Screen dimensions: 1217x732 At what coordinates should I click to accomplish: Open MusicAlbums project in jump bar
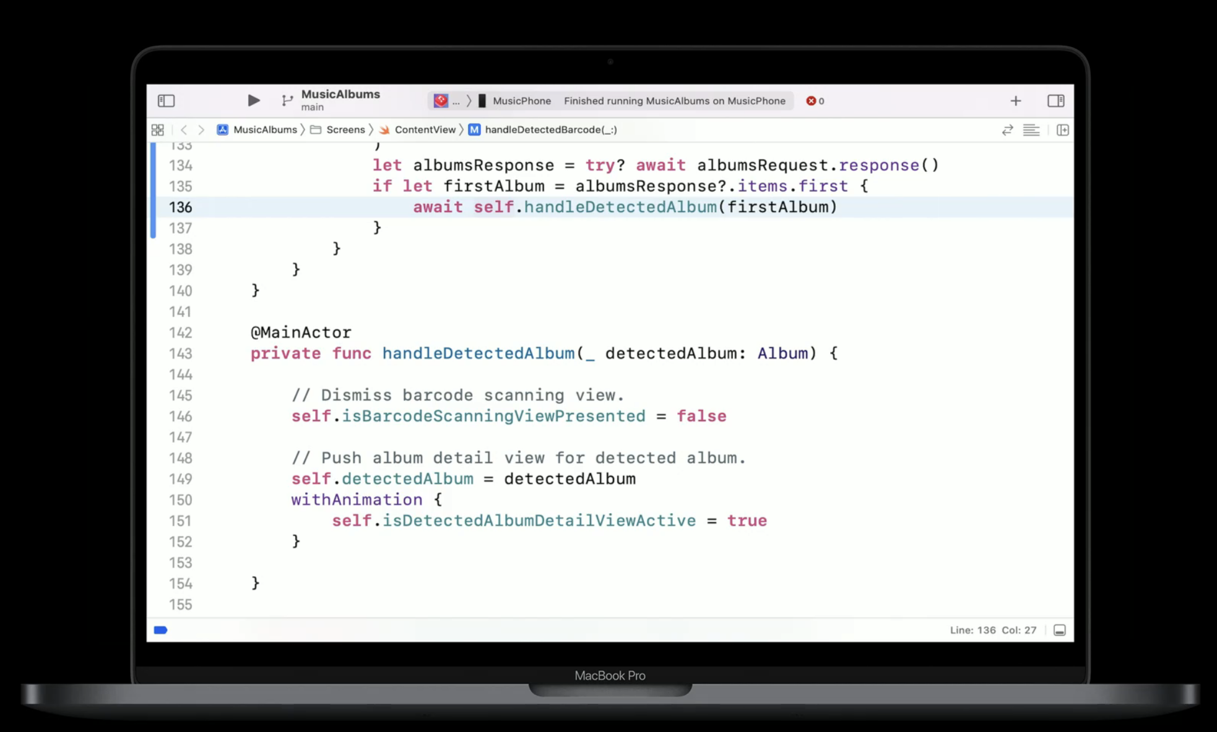pos(264,130)
